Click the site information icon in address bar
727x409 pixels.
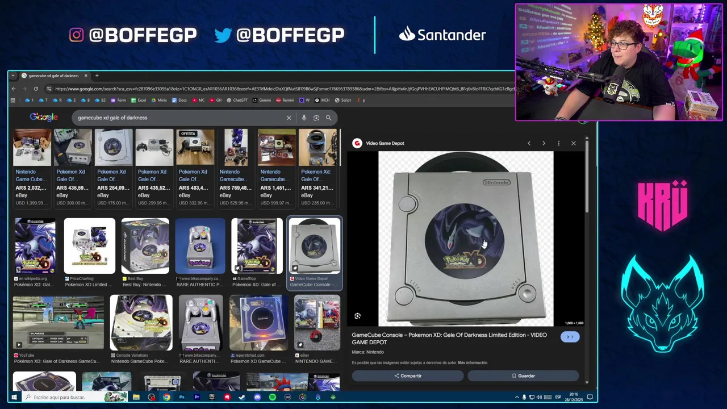(x=49, y=89)
